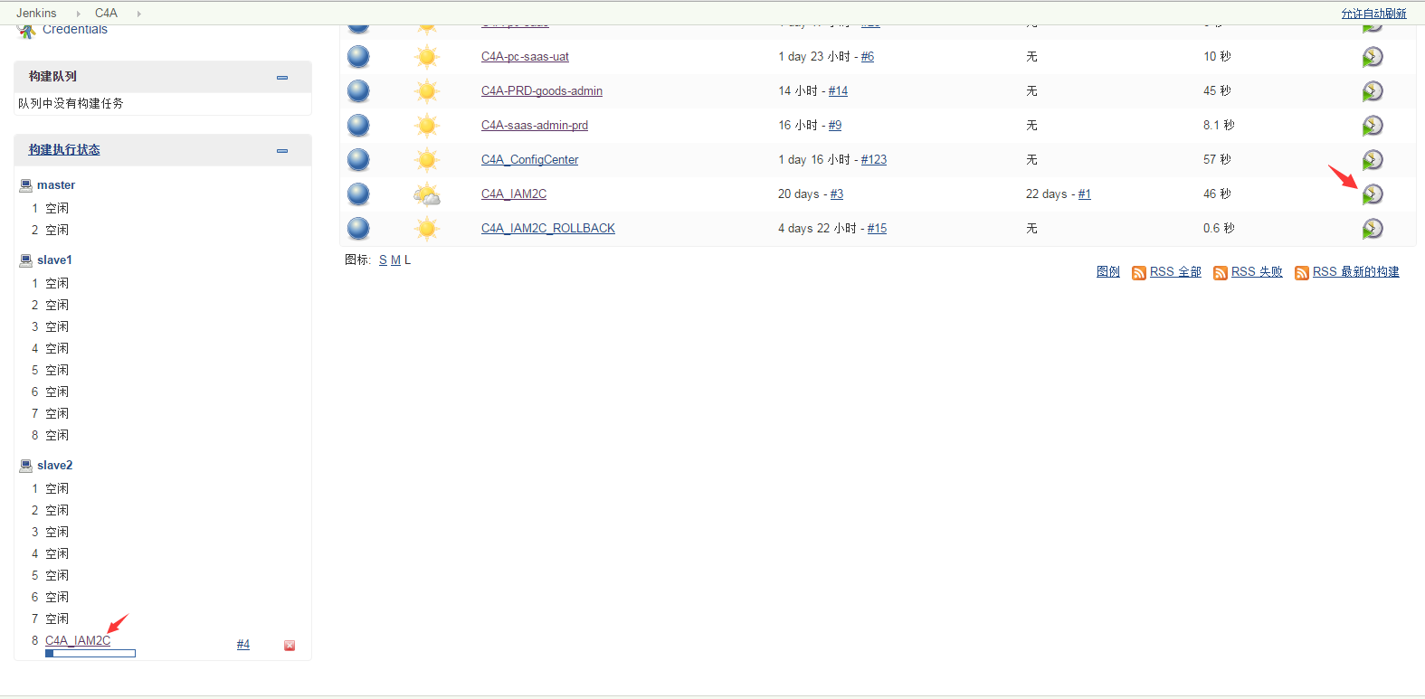Click sunny weather icon of C4A-saas-admin-prd

pos(427,126)
